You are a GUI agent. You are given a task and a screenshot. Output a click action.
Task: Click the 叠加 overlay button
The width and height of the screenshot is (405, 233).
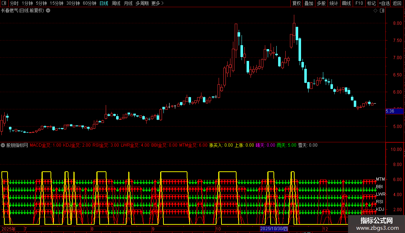[x=309, y=3]
